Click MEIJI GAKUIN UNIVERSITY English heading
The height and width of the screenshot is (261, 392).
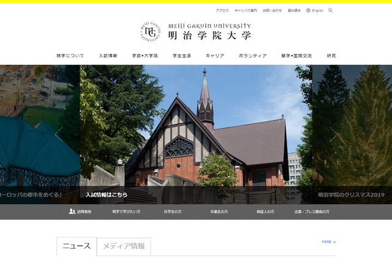pyautogui.click(x=209, y=26)
